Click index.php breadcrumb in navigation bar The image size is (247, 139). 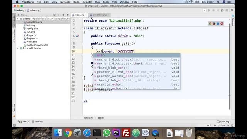click(x=33, y=10)
